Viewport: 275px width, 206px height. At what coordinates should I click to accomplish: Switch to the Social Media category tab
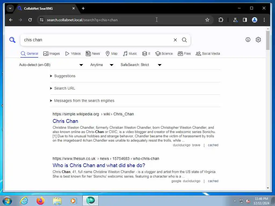(x=208, y=54)
